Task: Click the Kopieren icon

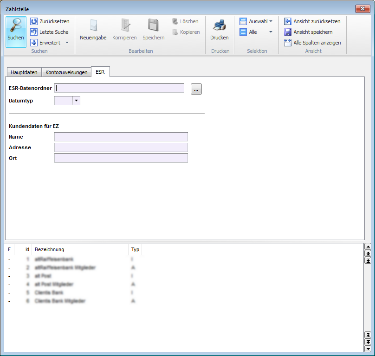Action: (175, 32)
